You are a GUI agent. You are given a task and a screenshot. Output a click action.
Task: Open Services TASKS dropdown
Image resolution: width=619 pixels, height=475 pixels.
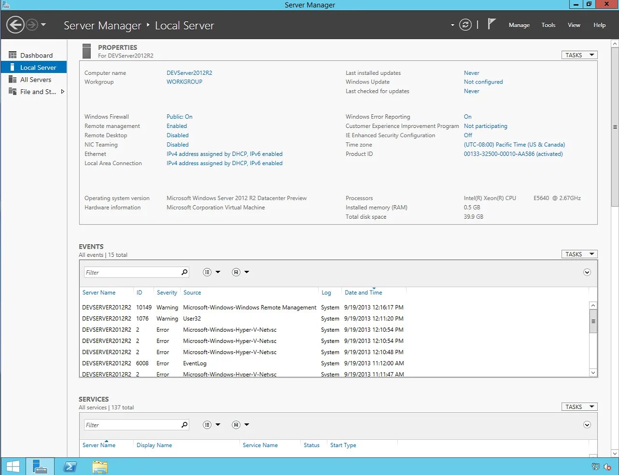coord(579,407)
